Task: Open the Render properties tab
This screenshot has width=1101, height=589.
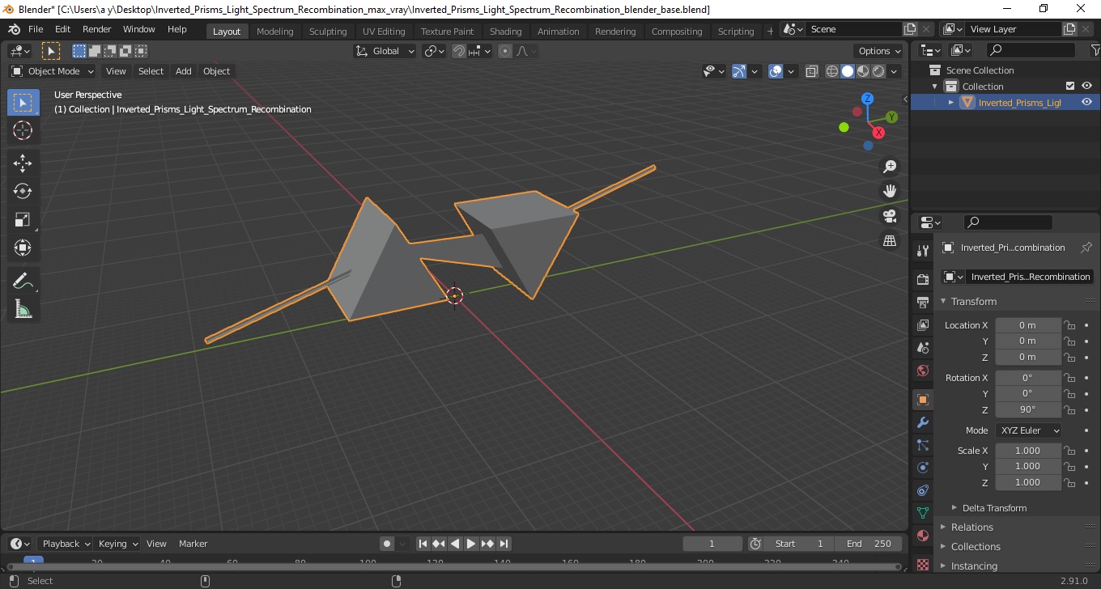Action: coord(922,280)
